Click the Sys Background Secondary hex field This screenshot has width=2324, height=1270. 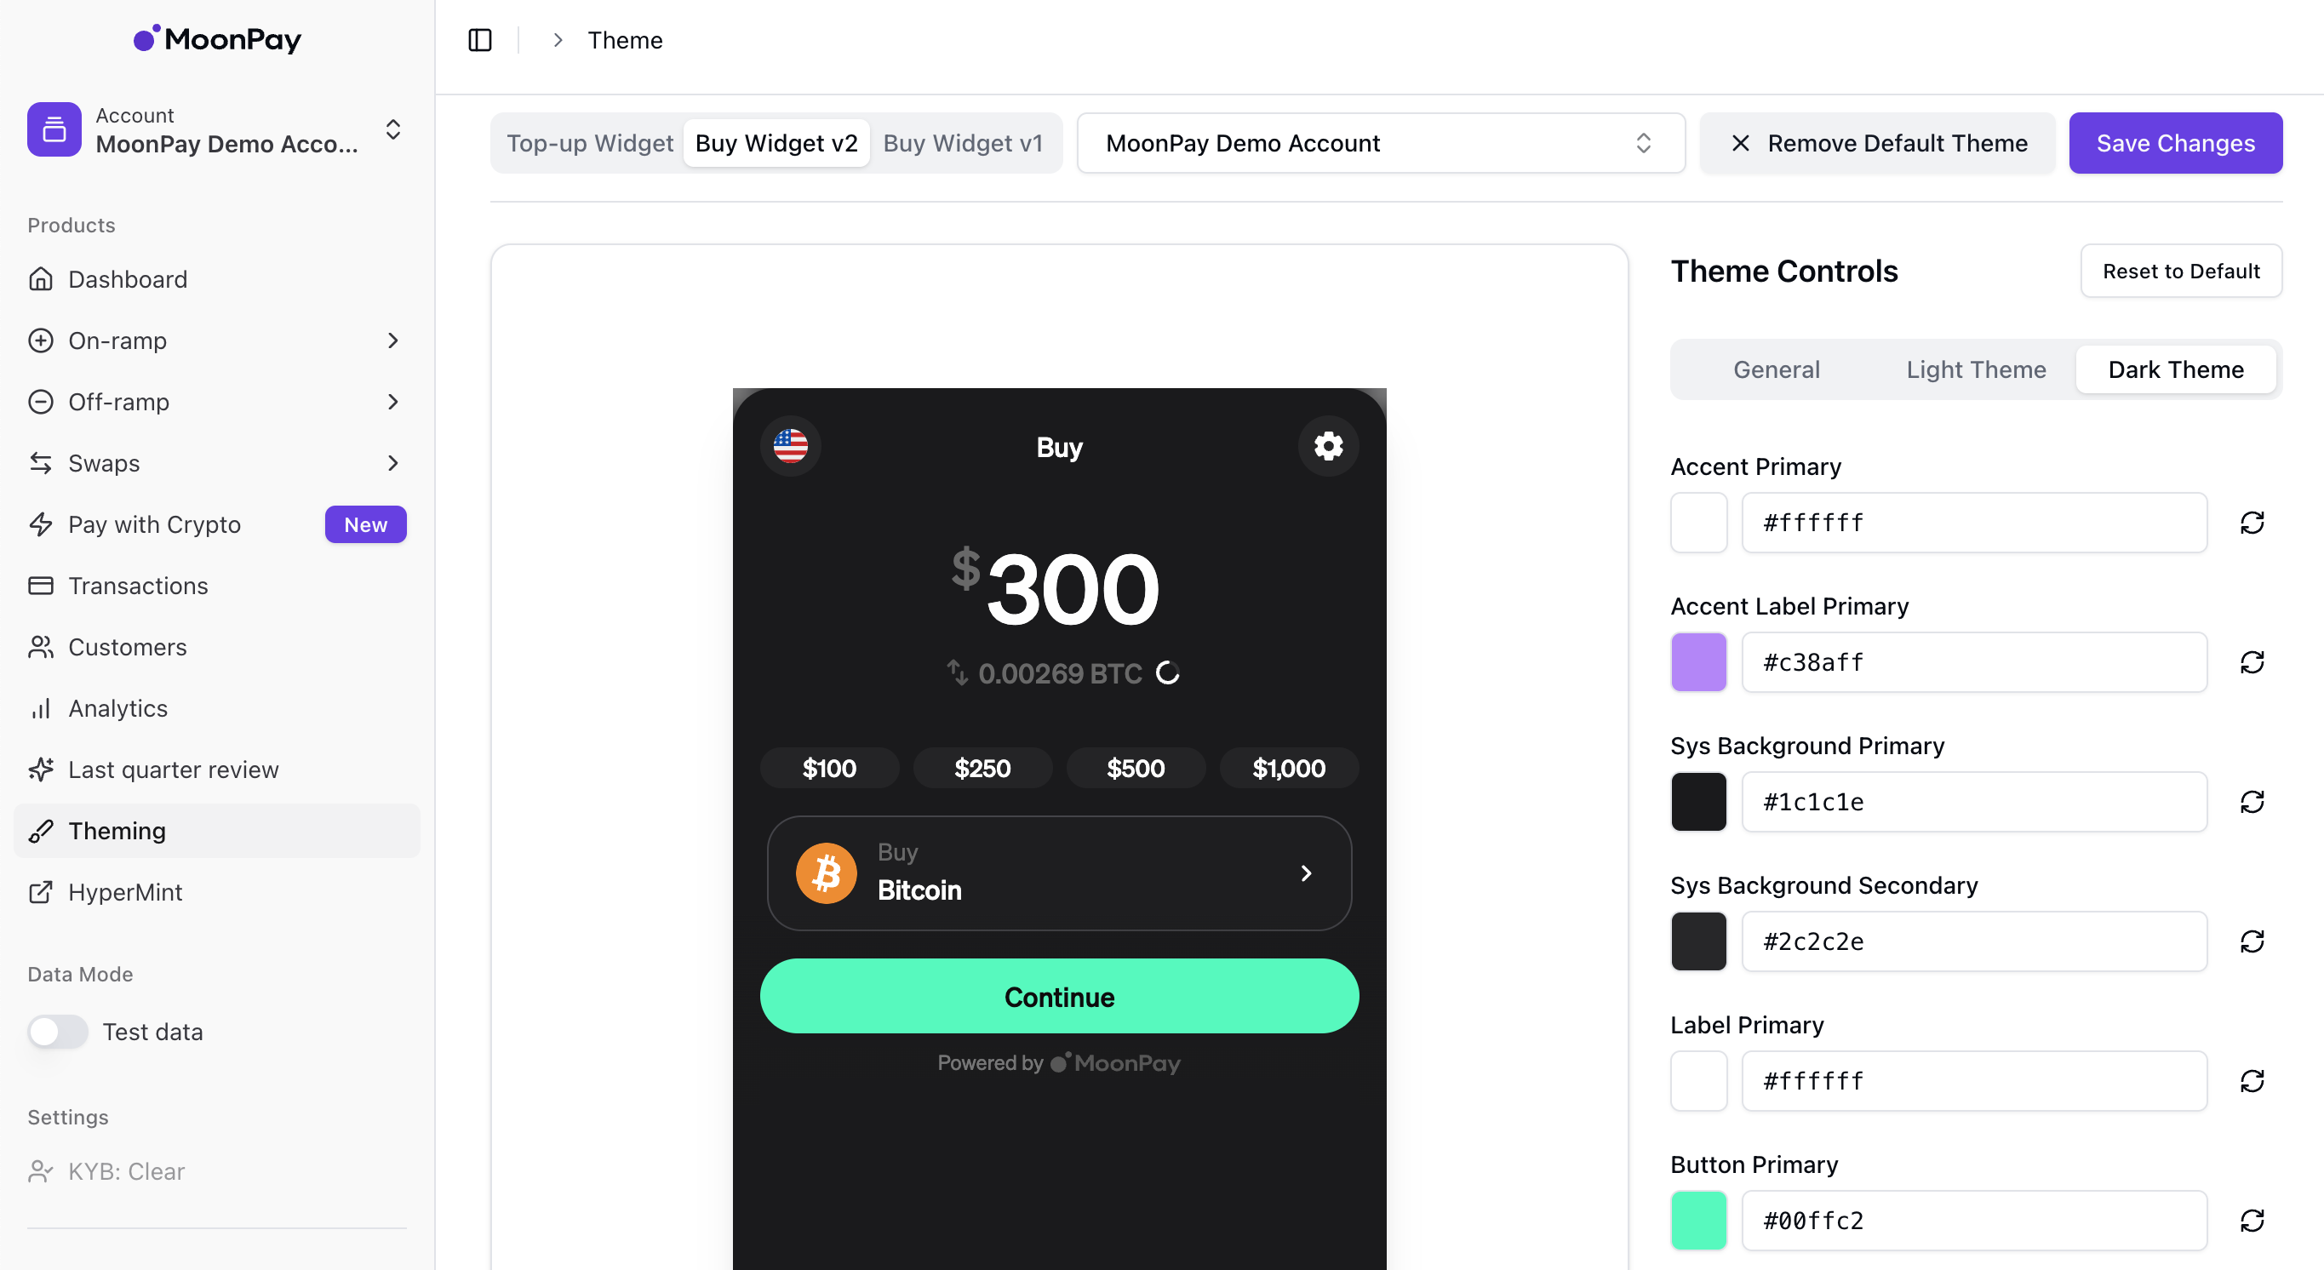1974,941
